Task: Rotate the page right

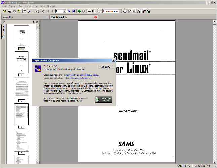Action: [148, 11]
